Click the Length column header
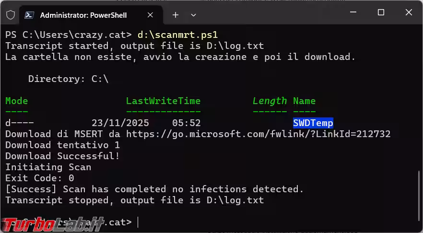Screen dimensions: 423x233 coord(270,101)
